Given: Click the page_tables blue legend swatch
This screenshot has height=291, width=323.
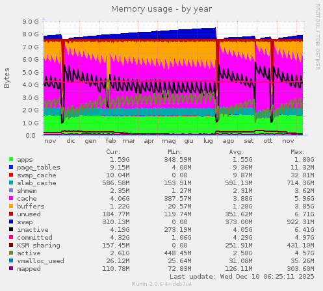Looking at the screenshot, I should [x=11, y=167].
